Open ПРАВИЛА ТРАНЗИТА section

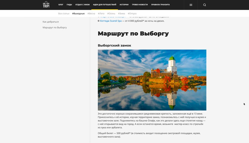pos(160,5)
